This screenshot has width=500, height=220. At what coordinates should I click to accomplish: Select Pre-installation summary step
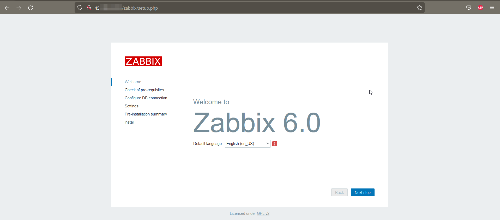(146, 114)
